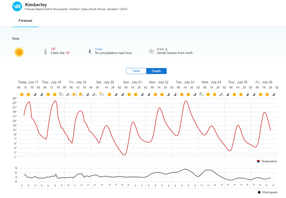This screenshot has width=286, height=198.
Task: Click the partly cloudy icon under Sat., July 20
Action: tap(101, 94)
